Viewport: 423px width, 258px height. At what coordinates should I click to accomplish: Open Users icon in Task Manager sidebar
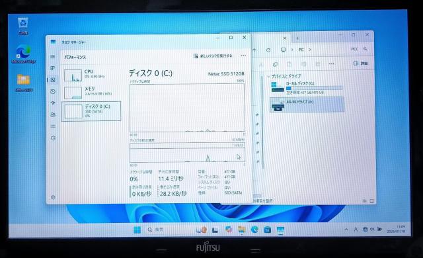pyautogui.click(x=53, y=114)
